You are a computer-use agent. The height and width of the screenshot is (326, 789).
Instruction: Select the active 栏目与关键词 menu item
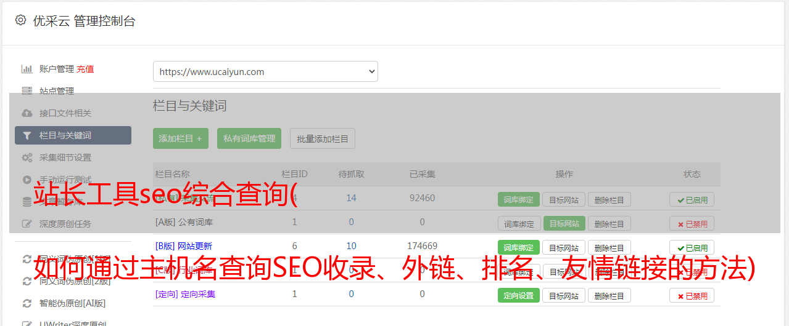[73, 135]
